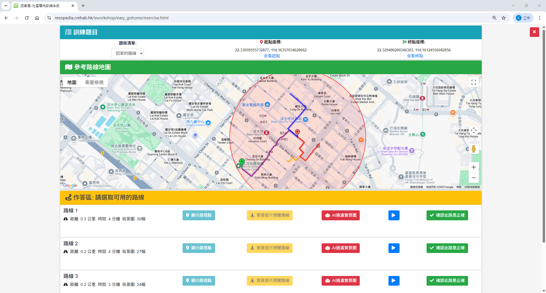Switch map to 衛星檢視 satellite view
Image resolution: width=546 pixels, height=293 pixels.
pos(94,82)
